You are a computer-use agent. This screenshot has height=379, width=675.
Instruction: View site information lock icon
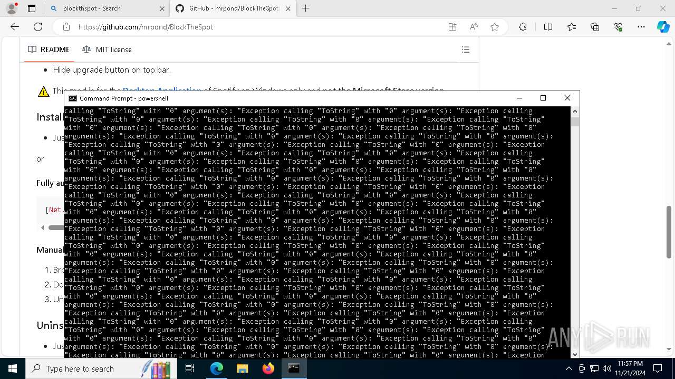[x=66, y=27]
